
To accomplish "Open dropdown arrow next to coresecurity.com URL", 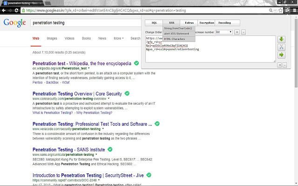I will (108, 99).
